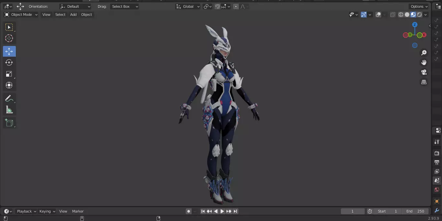This screenshot has height=221, width=442.
Task: Activate the Move tool
Action: click(9, 51)
